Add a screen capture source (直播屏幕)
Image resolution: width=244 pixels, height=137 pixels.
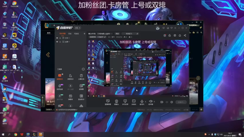[x=108, y=102]
